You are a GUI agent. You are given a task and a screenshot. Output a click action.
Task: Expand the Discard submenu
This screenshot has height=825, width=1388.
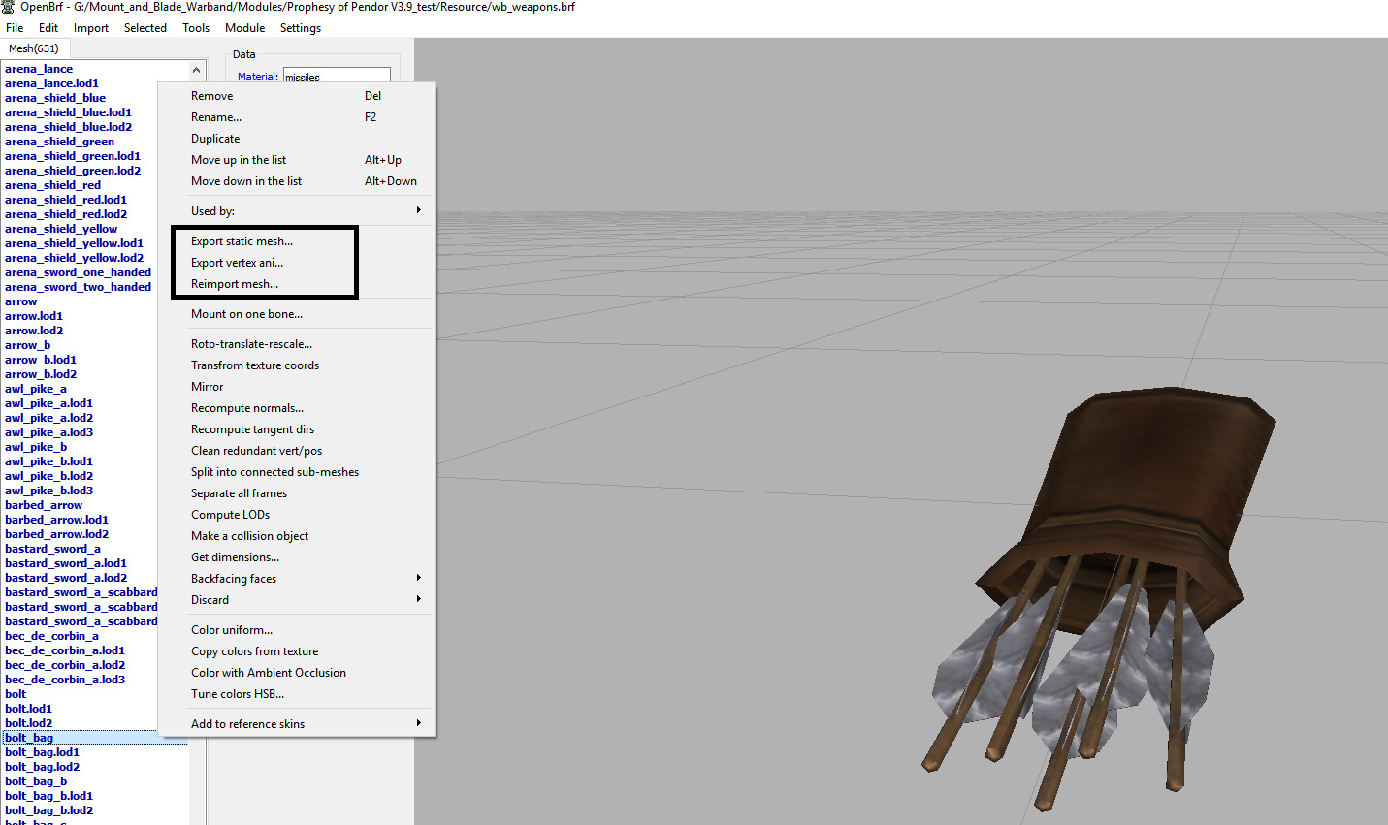[x=297, y=600]
